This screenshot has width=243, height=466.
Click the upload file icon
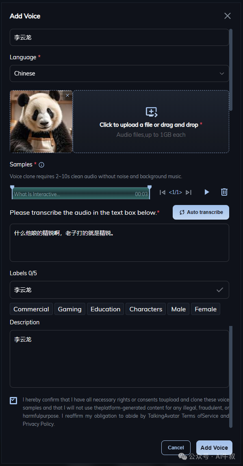coord(151,112)
